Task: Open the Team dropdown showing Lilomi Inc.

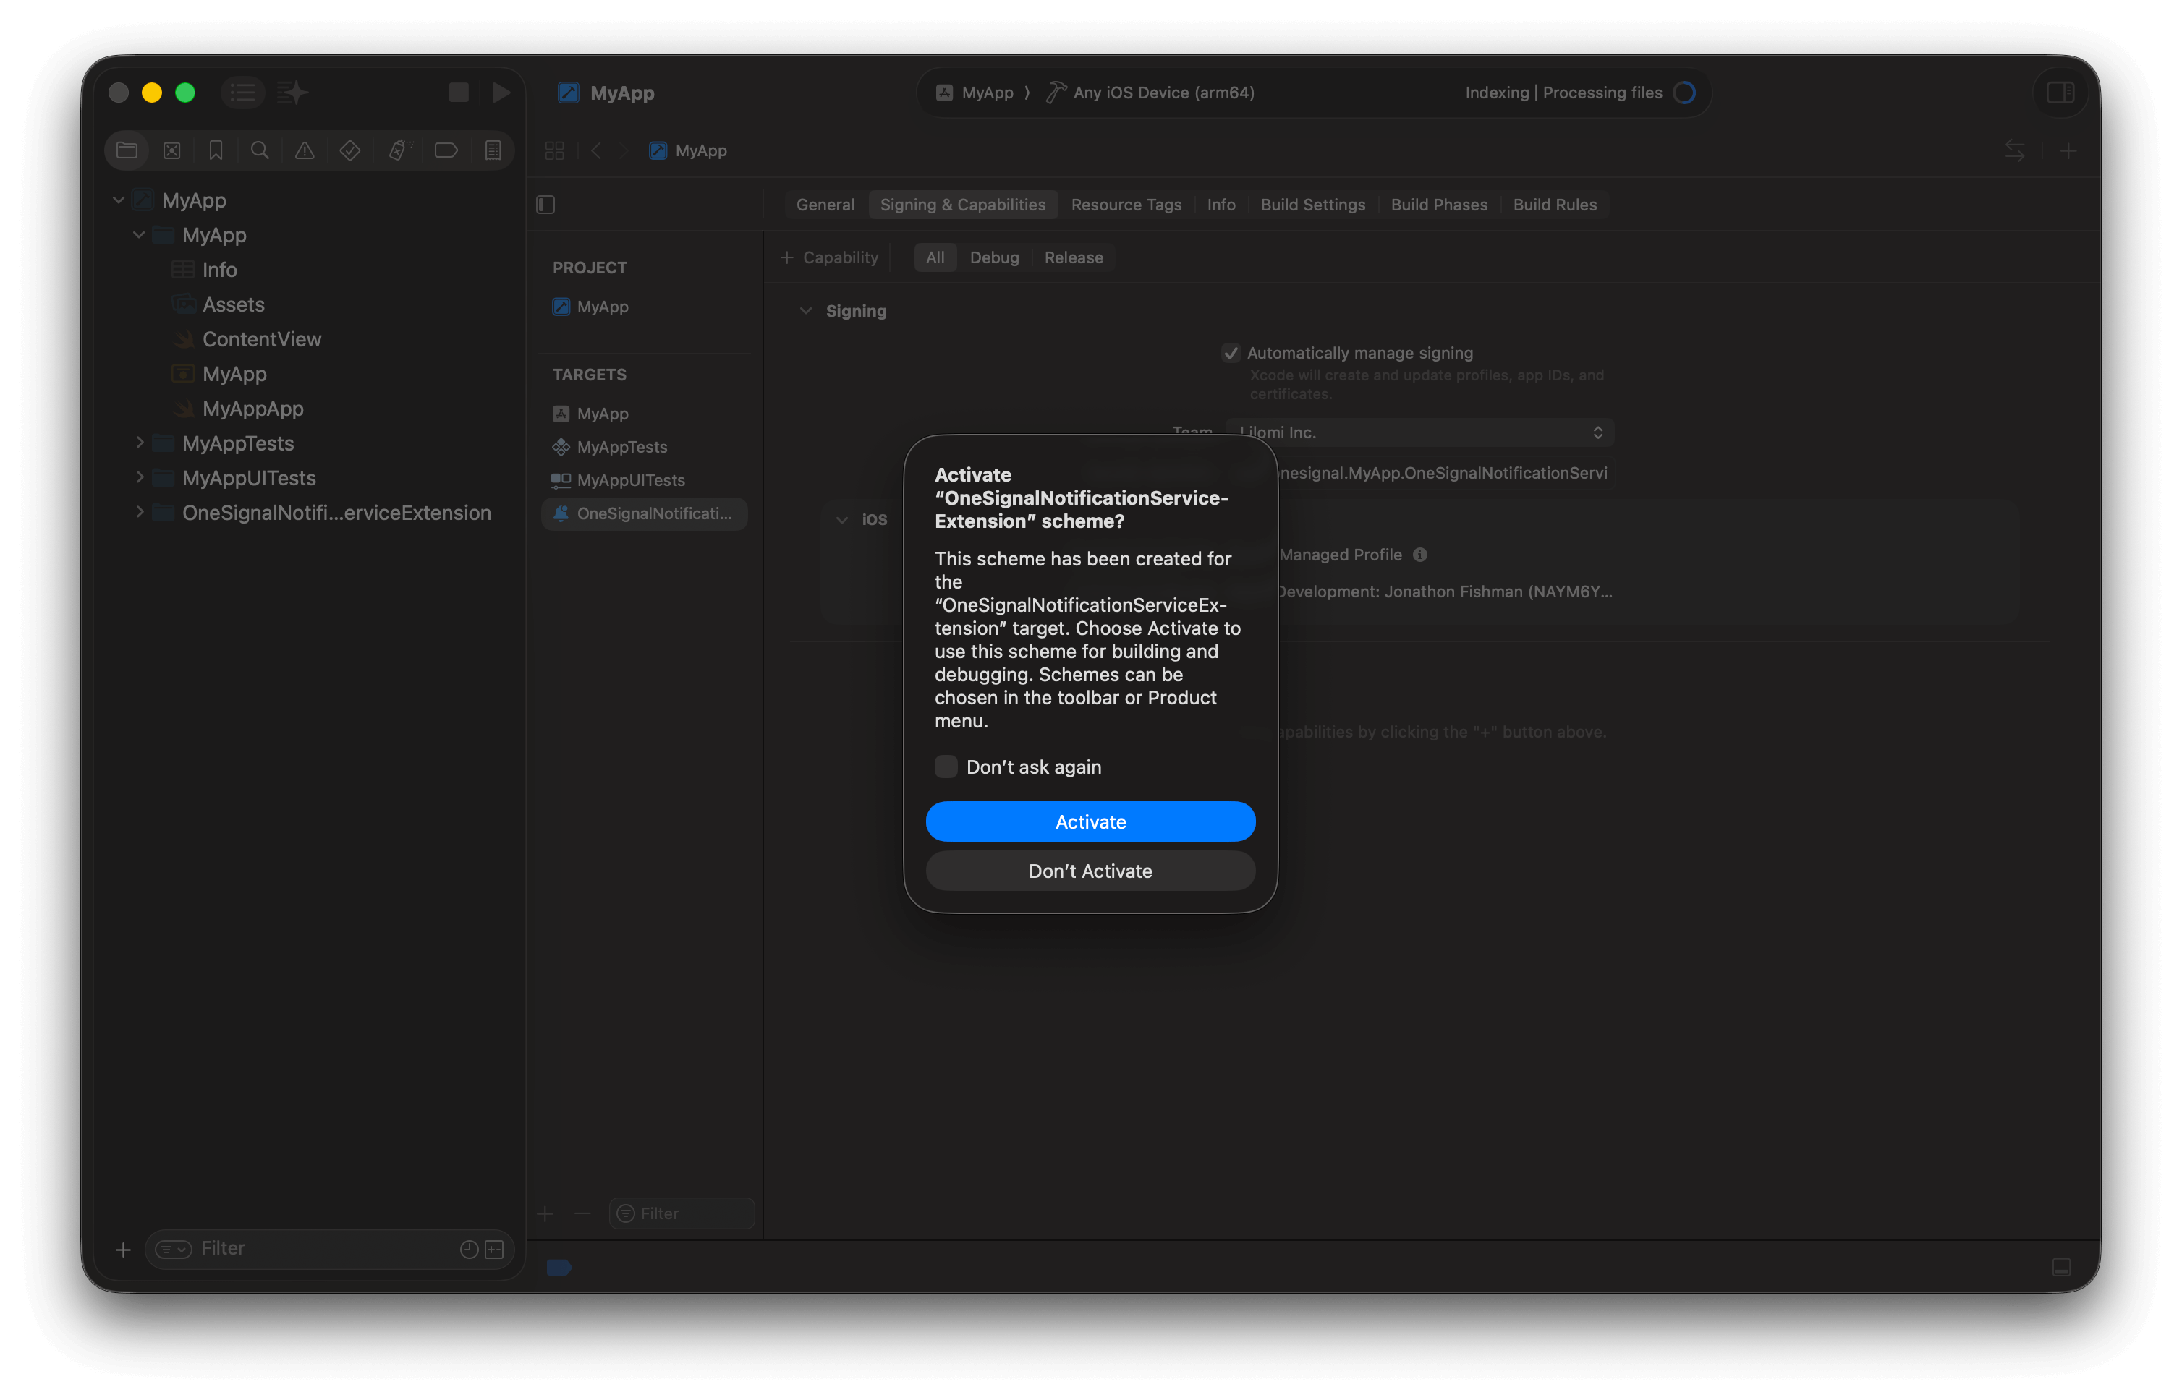Action: coord(1419,432)
